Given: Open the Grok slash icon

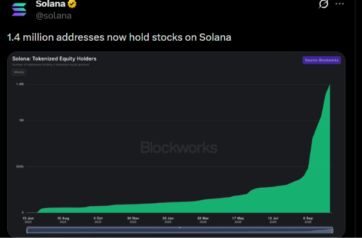Looking at the screenshot, I should pyautogui.click(x=323, y=4).
